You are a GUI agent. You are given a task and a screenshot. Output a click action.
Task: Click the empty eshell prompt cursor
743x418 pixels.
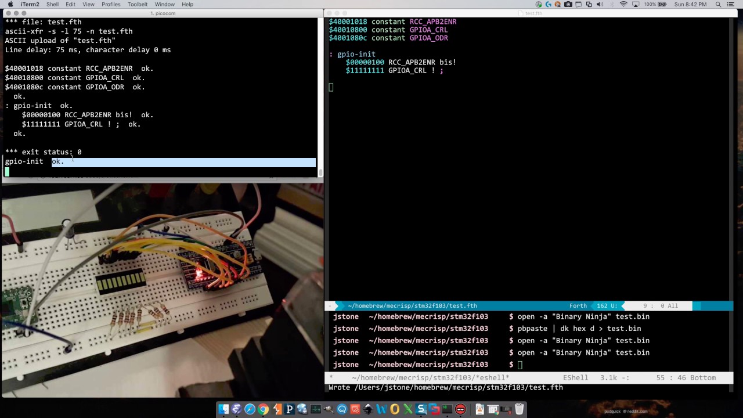point(520,365)
